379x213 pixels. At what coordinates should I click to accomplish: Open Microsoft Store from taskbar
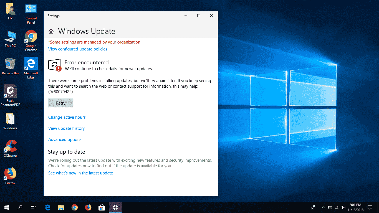click(102, 207)
